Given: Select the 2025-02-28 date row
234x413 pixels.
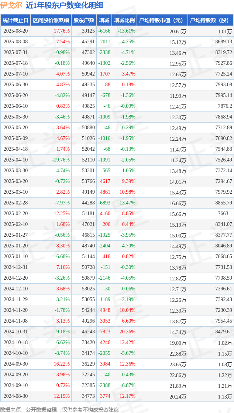Looking at the screenshot, I should (x=117, y=203).
